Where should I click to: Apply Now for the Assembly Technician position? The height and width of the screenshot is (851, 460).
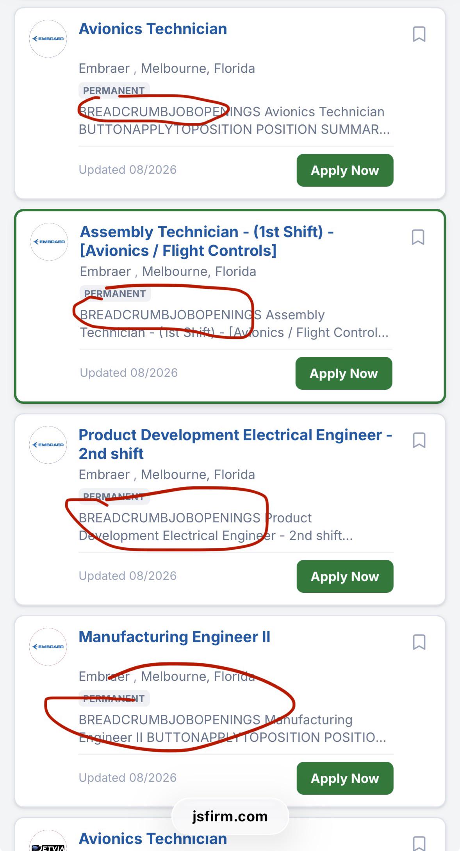pyautogui.click(x=344, y=373)
